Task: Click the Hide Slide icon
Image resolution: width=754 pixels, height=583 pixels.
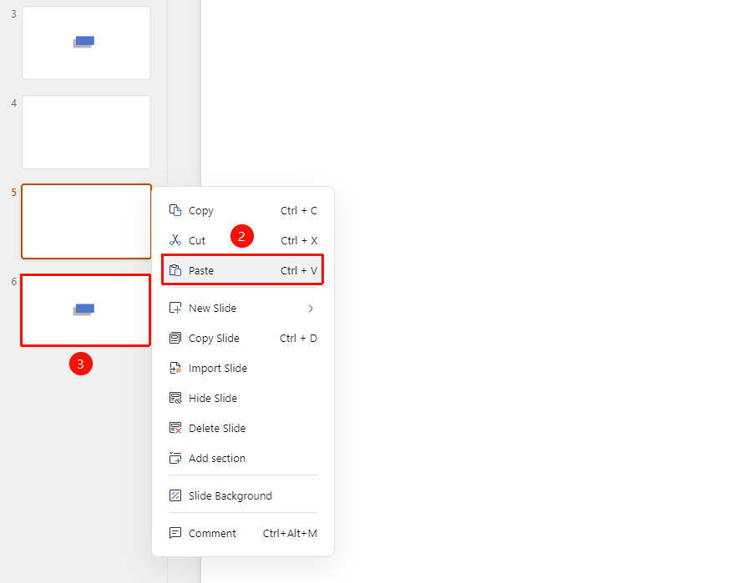Action: coord(175,398)
